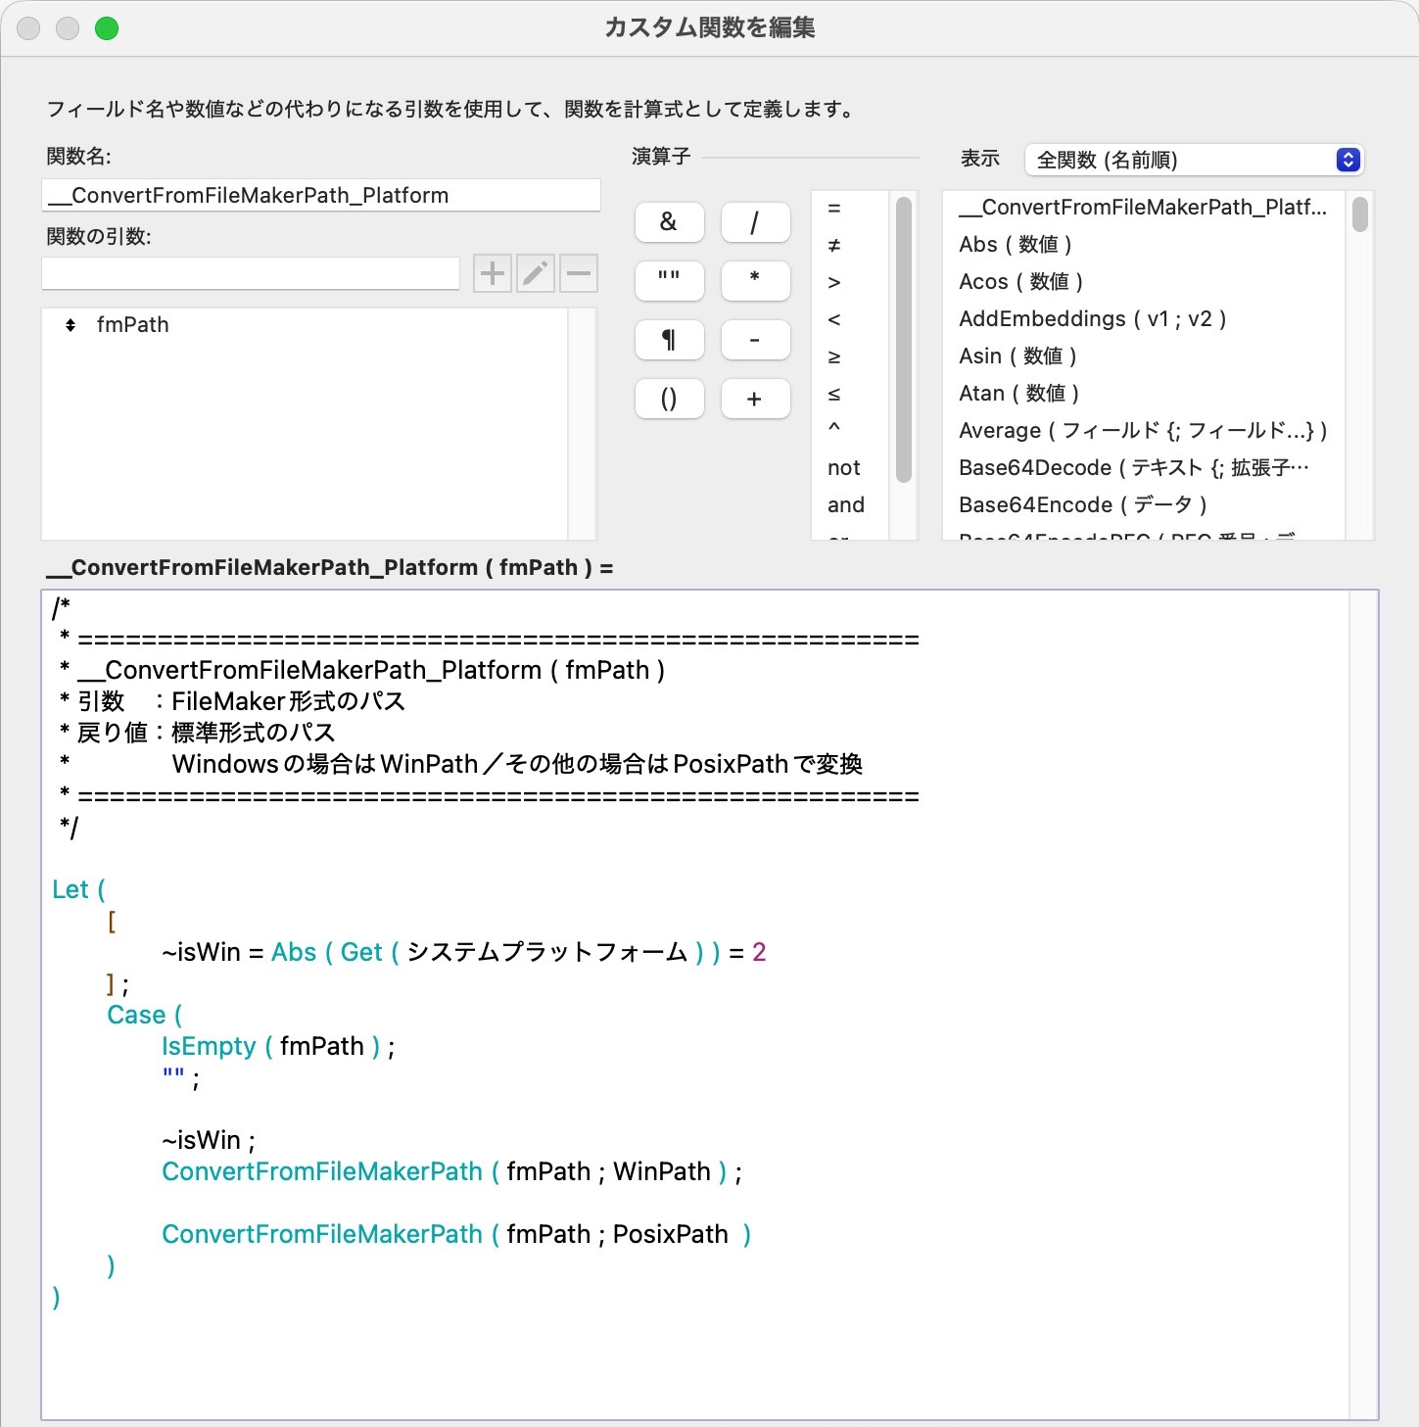Viewport: 1419px width, 1427px height.
Task: Click the edit parameter pencil icon
Action: [x=536, y=273]
